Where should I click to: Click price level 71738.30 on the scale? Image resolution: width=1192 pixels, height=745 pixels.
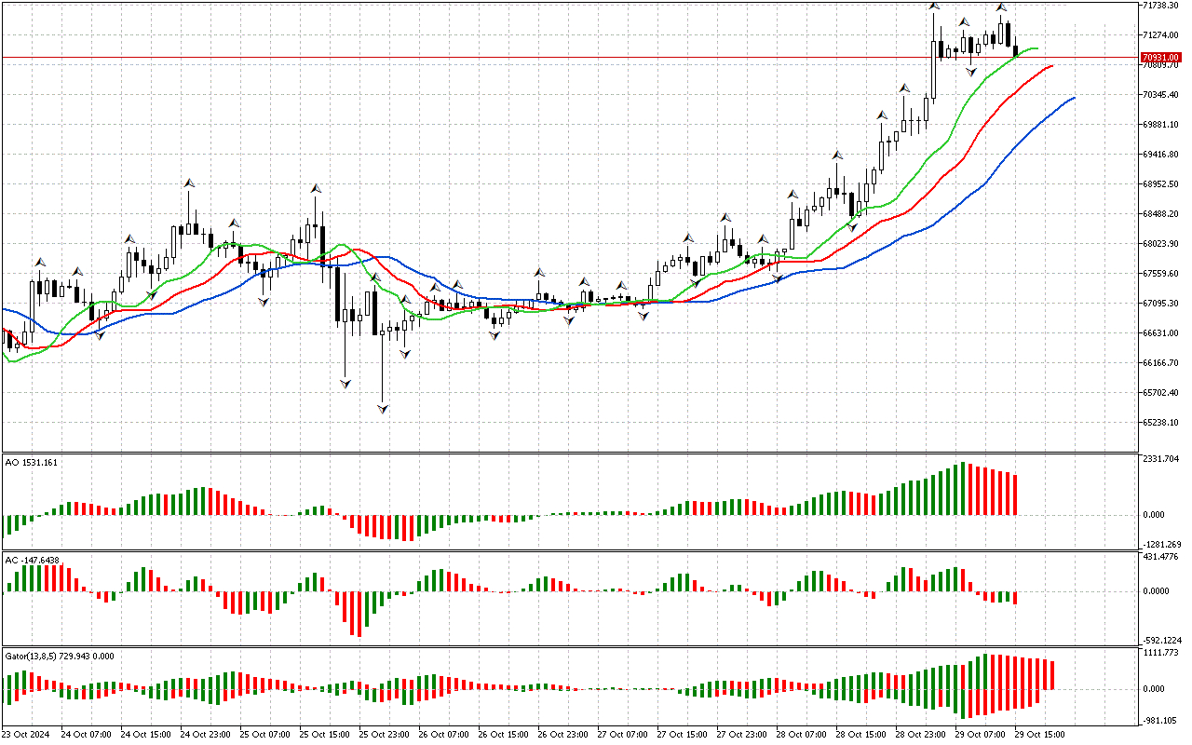click(x=1162, y=6)
